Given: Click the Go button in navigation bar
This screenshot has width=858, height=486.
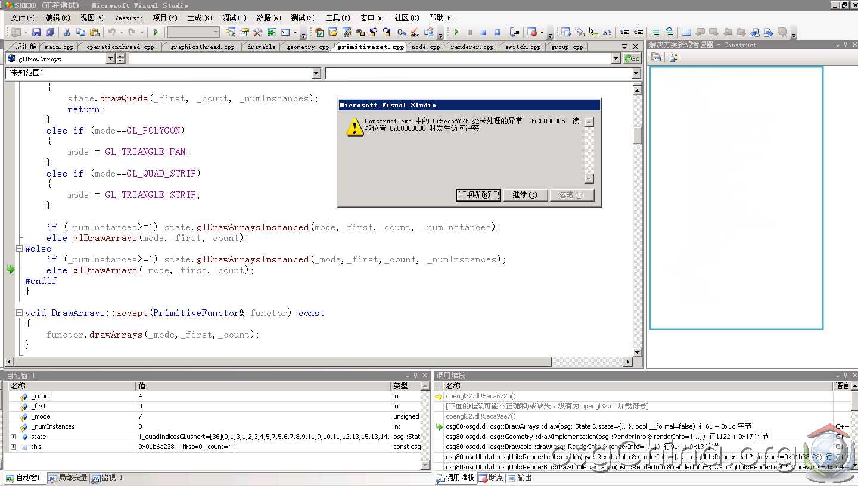Looking at the screenshot, I should pyautogui.click(x=632, y=58).
